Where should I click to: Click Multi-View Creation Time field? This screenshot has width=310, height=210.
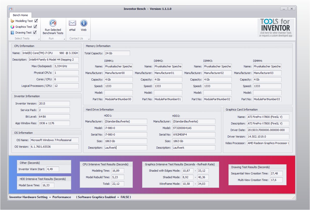click(276, 180)
